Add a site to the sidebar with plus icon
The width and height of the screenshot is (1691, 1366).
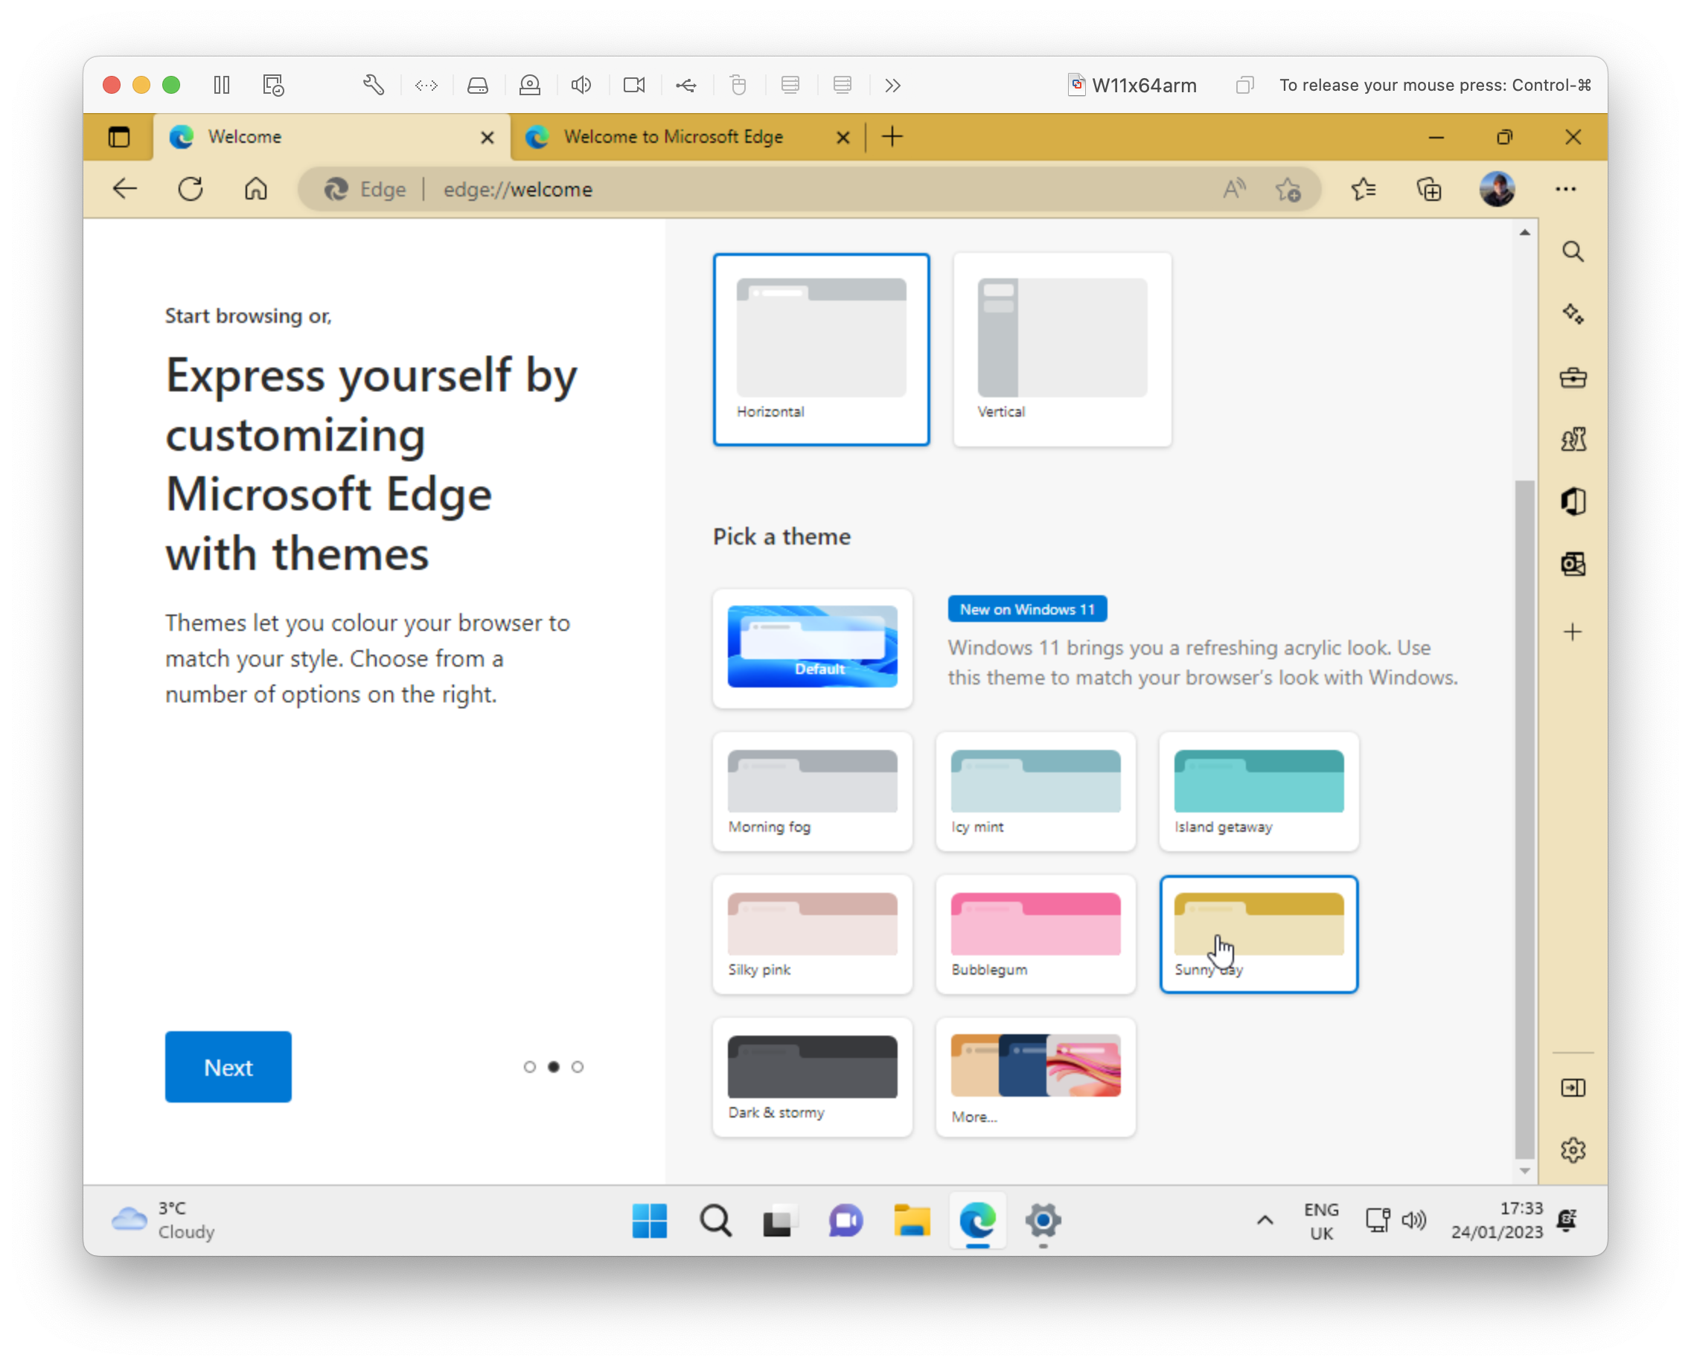(x=1573, y=630)
